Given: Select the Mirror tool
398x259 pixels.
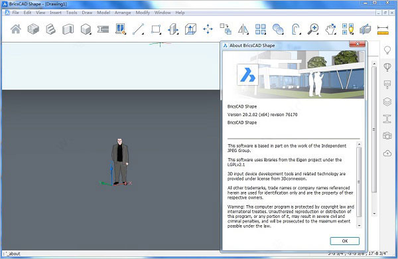Looking at the screenshot, I should [243, 29].
